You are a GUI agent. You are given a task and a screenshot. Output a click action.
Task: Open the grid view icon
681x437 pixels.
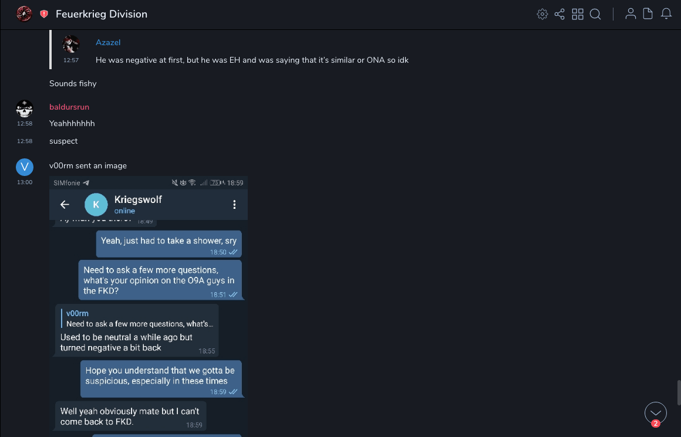pyautogui.click(x=578, y=14)
